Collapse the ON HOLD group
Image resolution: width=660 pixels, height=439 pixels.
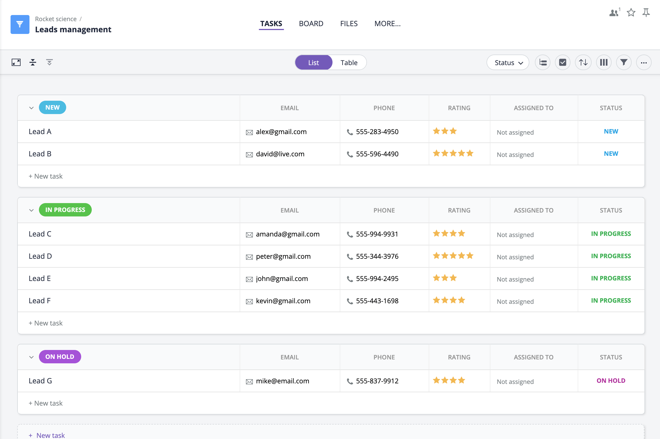(32, 357)
